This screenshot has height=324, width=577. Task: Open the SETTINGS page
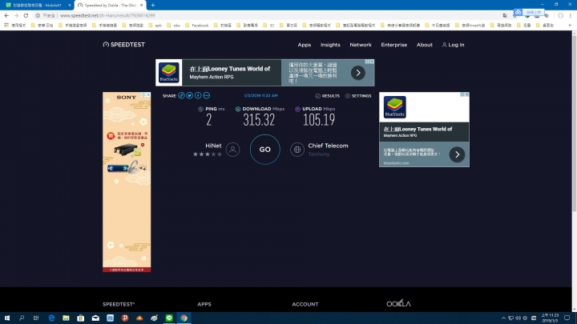pos(358,96)
